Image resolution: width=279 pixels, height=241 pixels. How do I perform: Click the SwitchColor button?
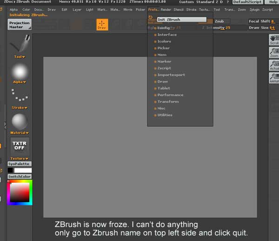click(20, 177)
